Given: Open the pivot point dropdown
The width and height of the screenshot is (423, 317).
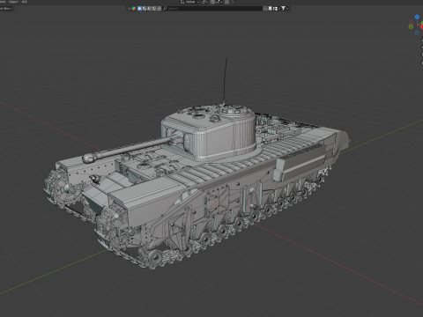Looking at the screenshot, I should coord(204,2).
